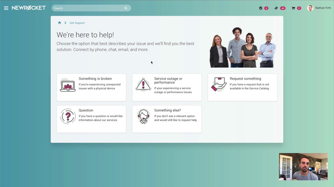Click inside the Search input field
The width and height of the screenshot is (334, 187).
tap(89, 8)
